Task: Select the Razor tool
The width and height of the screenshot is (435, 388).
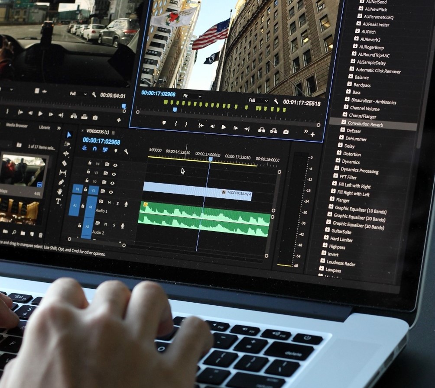Action: click(x=65, y=163)
